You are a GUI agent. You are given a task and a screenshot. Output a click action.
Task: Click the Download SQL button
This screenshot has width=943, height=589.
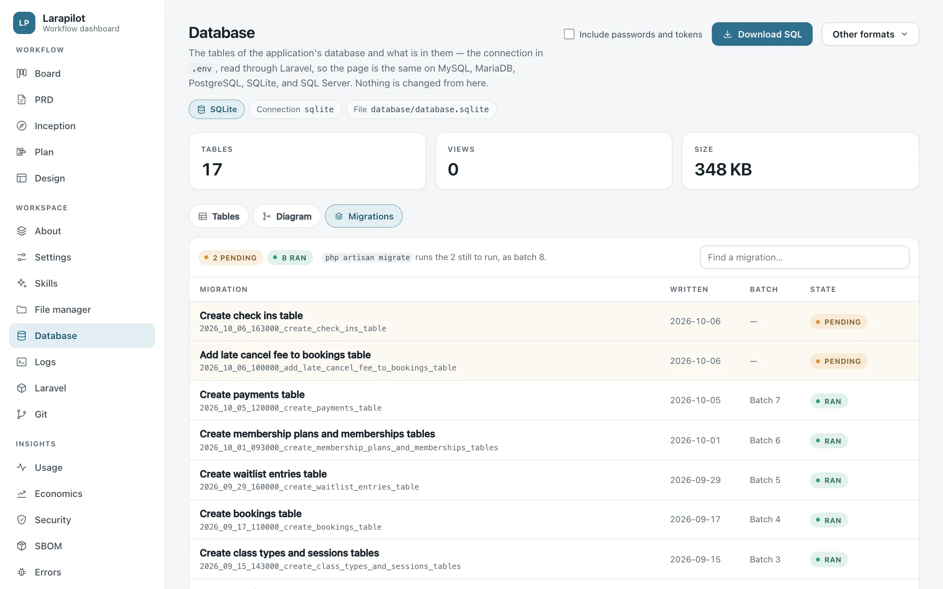pos(762,34)
